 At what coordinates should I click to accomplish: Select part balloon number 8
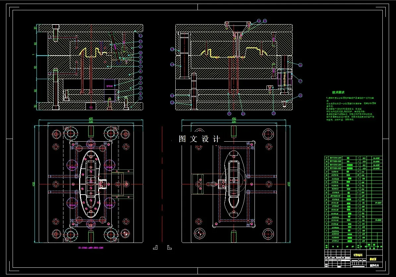coord(141,61)
